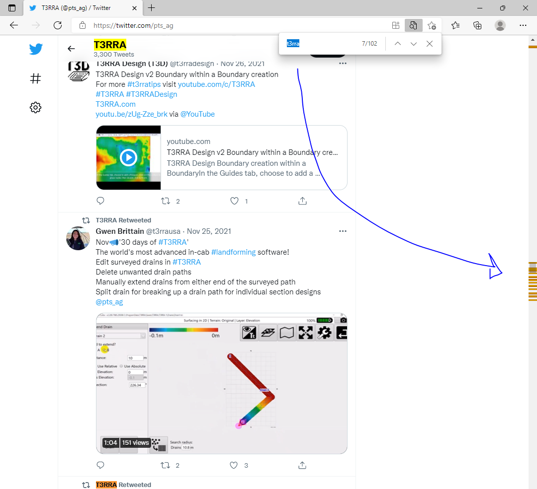Reply to the T3RRA Design tweet

point(100,201)
